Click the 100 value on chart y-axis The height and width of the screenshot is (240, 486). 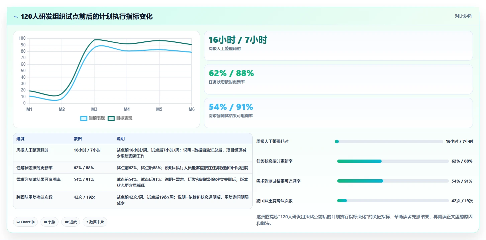click(x=22, y=38)
